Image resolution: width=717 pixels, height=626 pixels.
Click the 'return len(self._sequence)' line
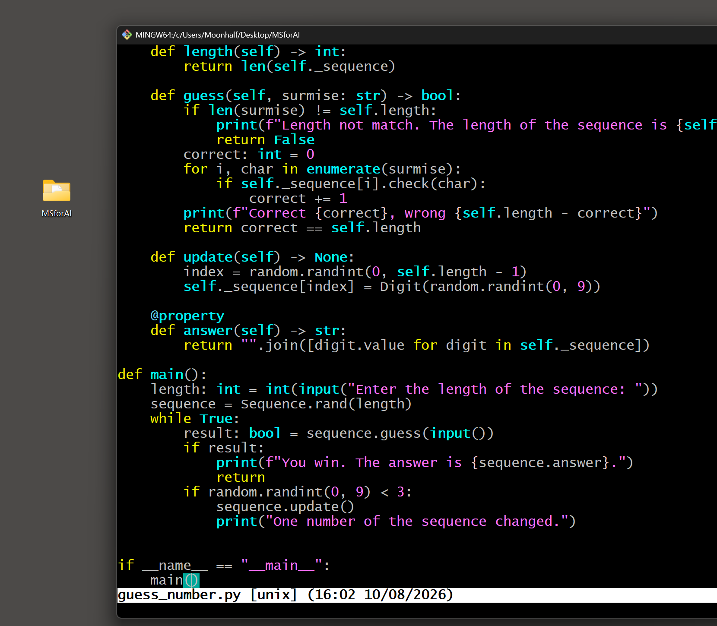[x=289, y=66]
